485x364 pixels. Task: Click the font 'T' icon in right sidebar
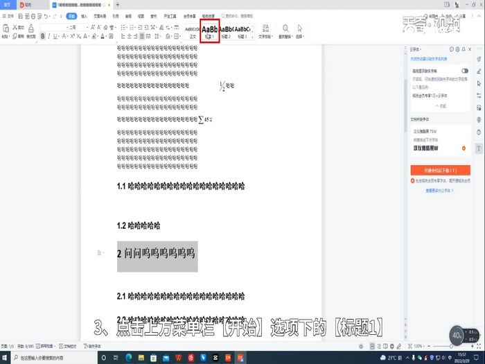tap(479, 148)
